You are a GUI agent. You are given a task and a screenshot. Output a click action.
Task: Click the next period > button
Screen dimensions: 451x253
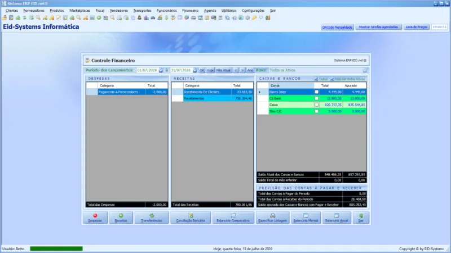point(242,70)
